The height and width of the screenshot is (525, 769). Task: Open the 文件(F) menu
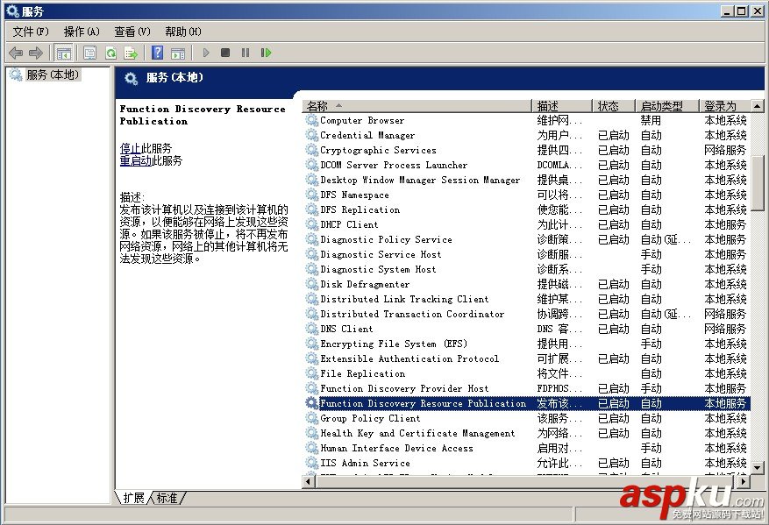click(x=31, y=32)
